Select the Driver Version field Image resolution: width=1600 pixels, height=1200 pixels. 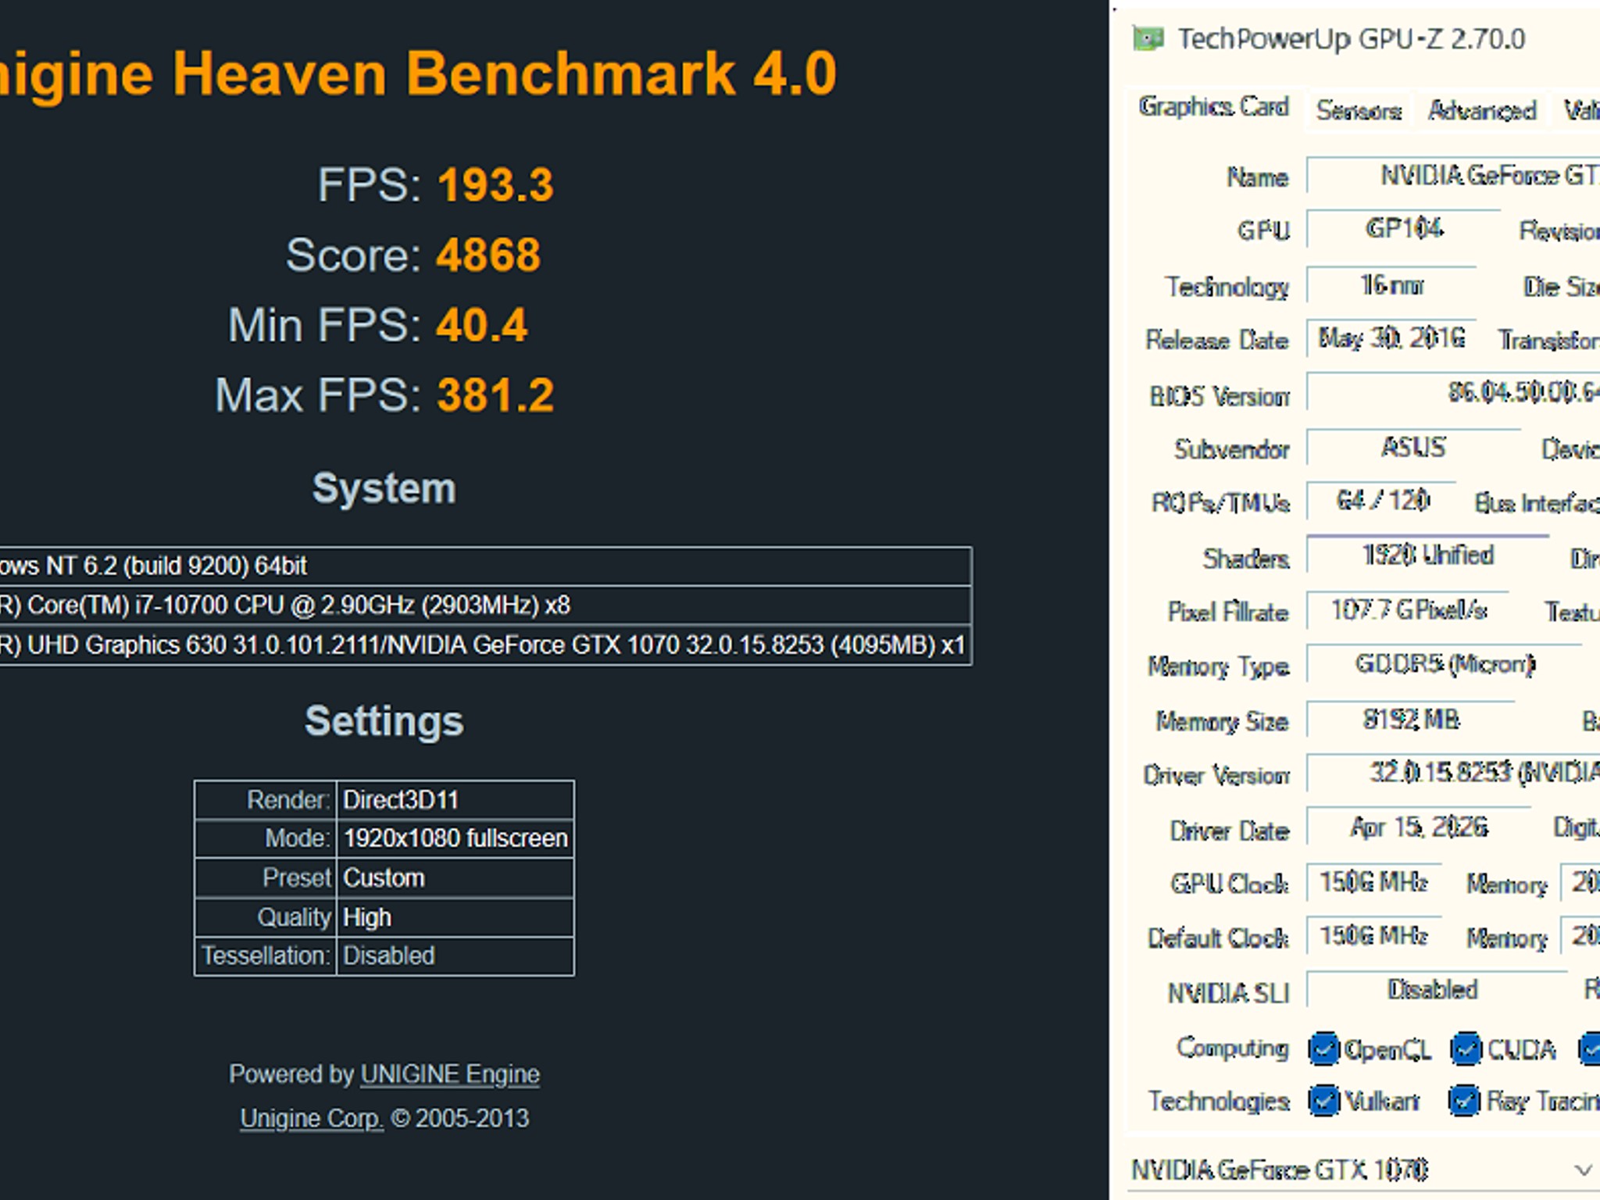[x=1453, y=773]
